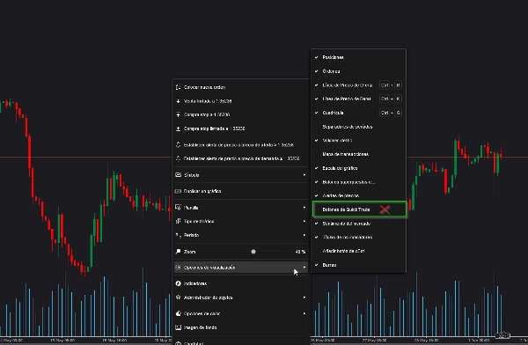
Task: Toggle the Órdenes display option
Action: [359, 71]
